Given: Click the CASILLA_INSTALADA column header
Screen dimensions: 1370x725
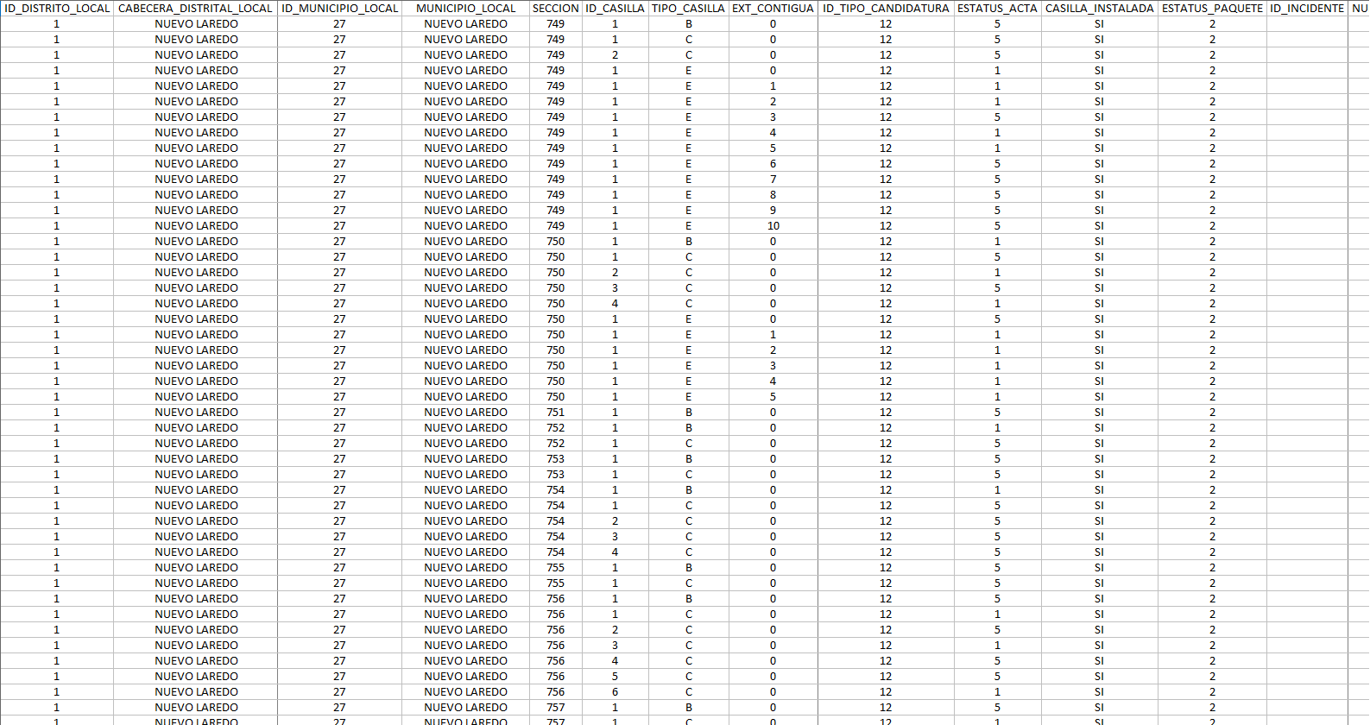Looking at the screenshot, I should click(1099, 9).
